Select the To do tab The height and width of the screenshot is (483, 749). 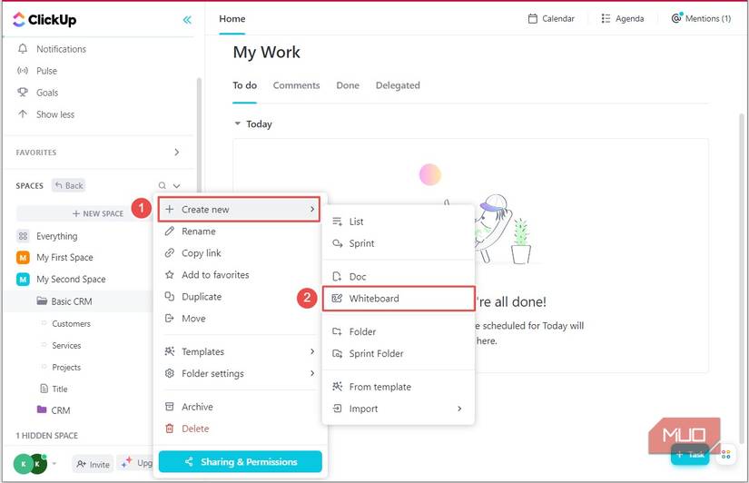pyautogui.click(x=244, y=85)
